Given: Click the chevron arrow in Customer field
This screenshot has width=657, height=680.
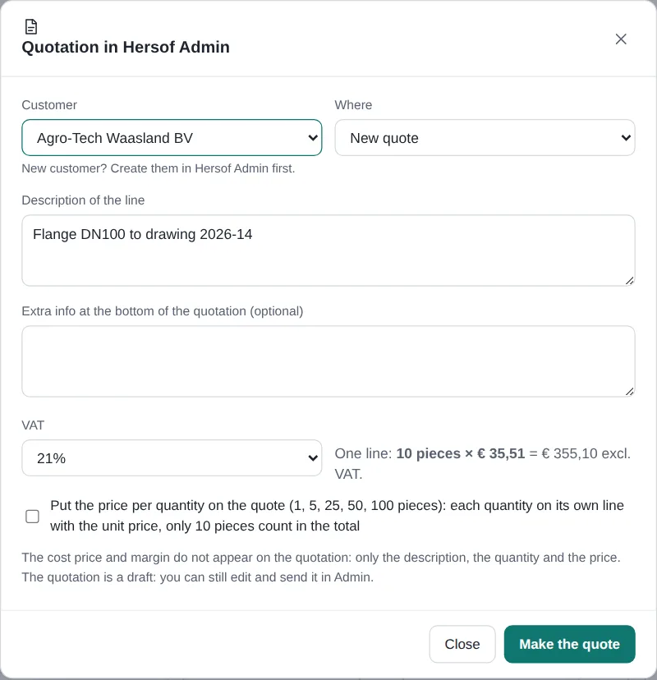Looking at the screenshot, I should [x=313, y=138].
